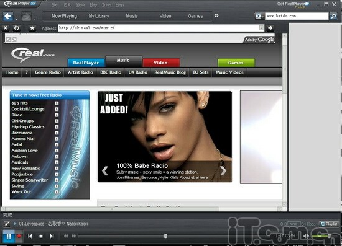This screenshot has height=246, width=342.
Task: Toggle the Playlist panel button
Action: coord(329,224)
